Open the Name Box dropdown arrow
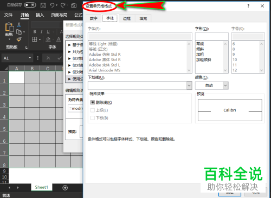The image size is (271, 198). tap(30, 58)
